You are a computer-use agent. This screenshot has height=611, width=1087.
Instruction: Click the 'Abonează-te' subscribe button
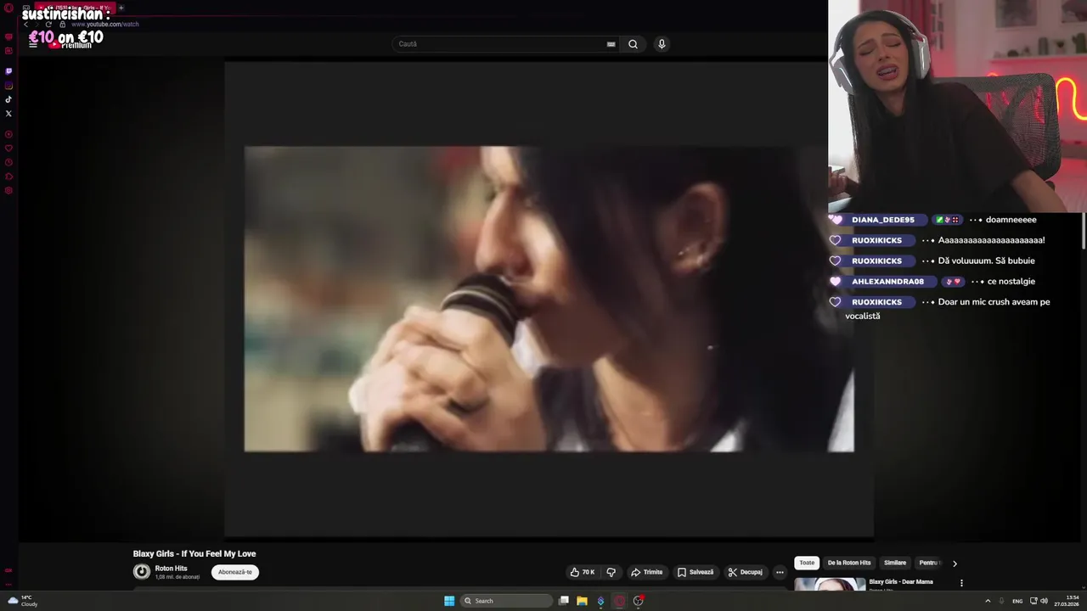[235, 572]
